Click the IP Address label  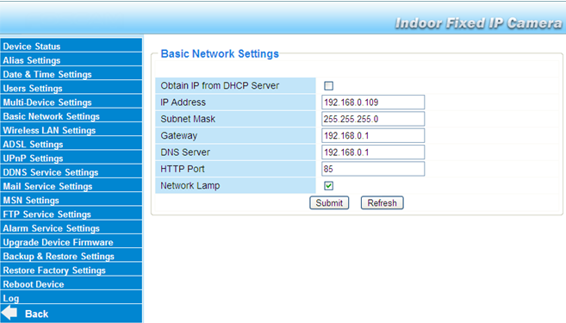(x=183, y=102)
